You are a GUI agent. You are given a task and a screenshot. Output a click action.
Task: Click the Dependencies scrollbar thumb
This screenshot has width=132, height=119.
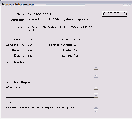(x=96, y=72)
